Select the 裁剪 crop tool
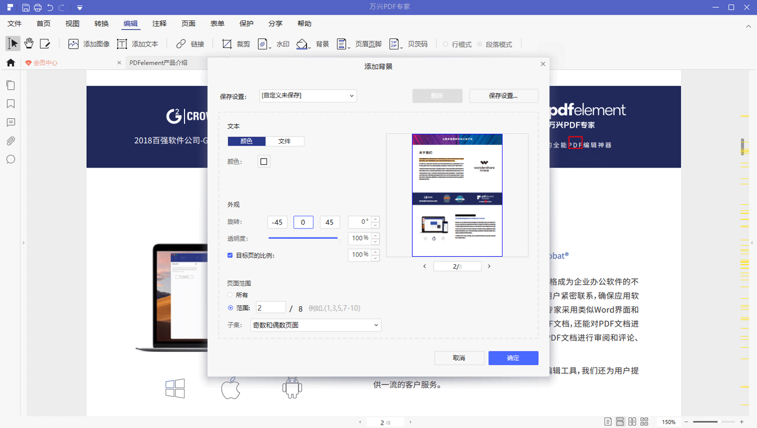 click(227, 44)
